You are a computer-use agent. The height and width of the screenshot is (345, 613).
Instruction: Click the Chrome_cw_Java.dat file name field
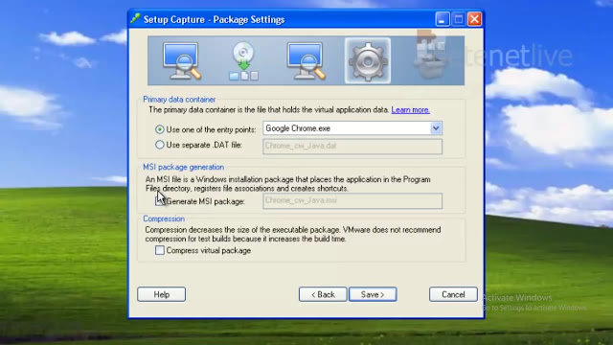(x=352, y=147)
